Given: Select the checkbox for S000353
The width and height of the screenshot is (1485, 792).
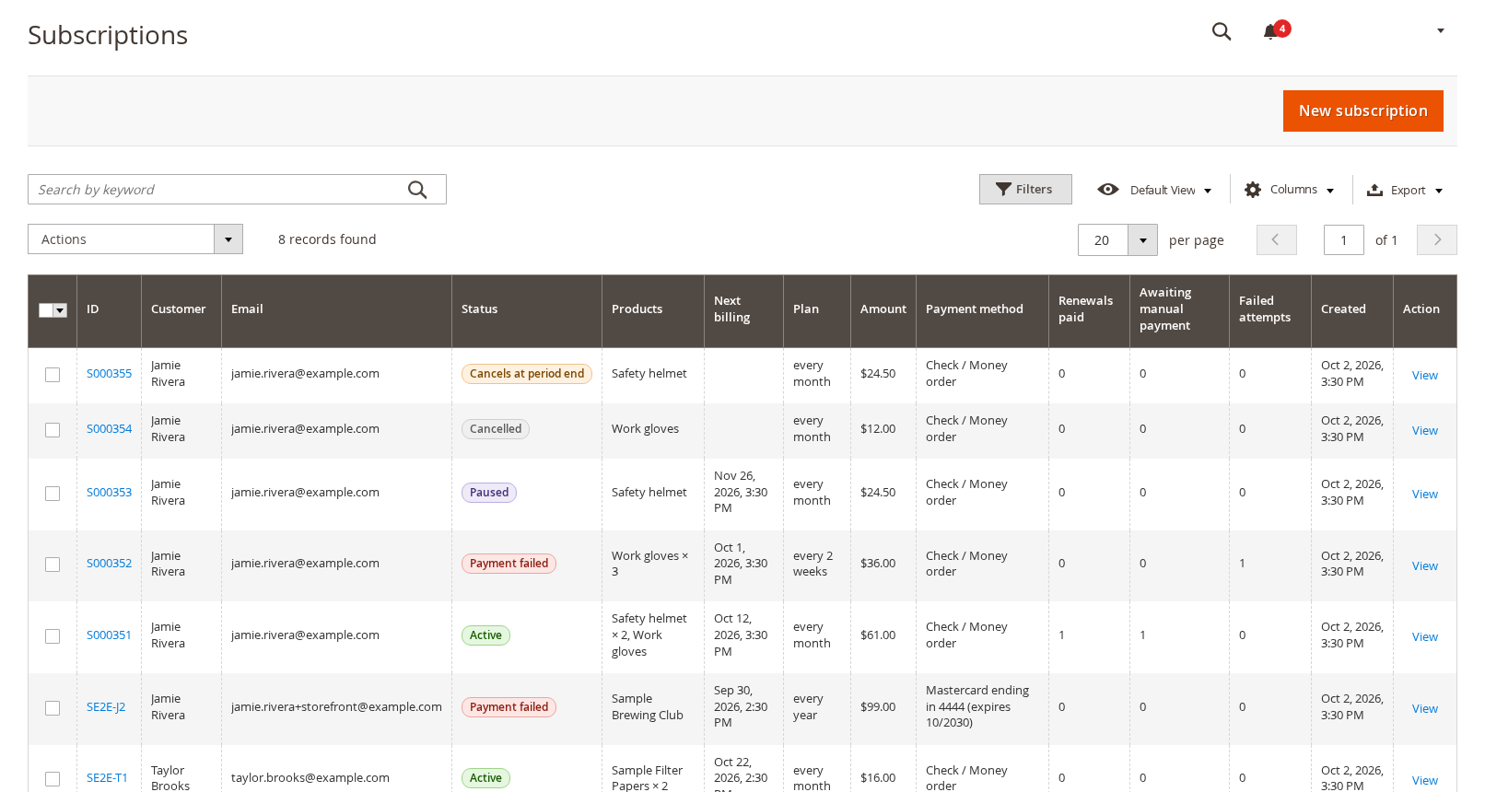Looking at the screenshot, I should pos(53,494).
